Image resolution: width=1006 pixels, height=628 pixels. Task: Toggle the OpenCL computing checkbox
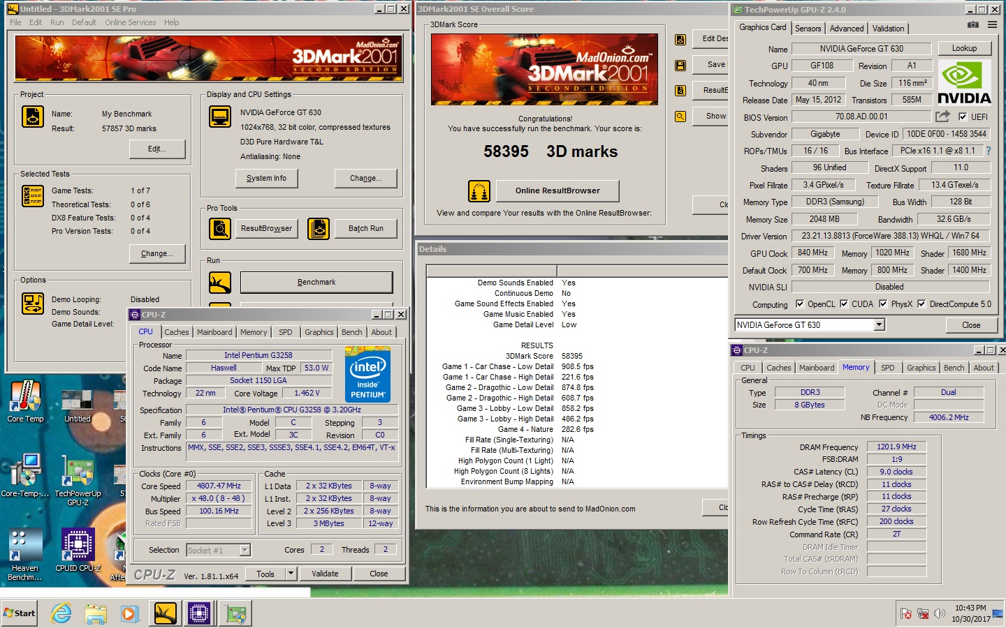click(x=800, y=304)
